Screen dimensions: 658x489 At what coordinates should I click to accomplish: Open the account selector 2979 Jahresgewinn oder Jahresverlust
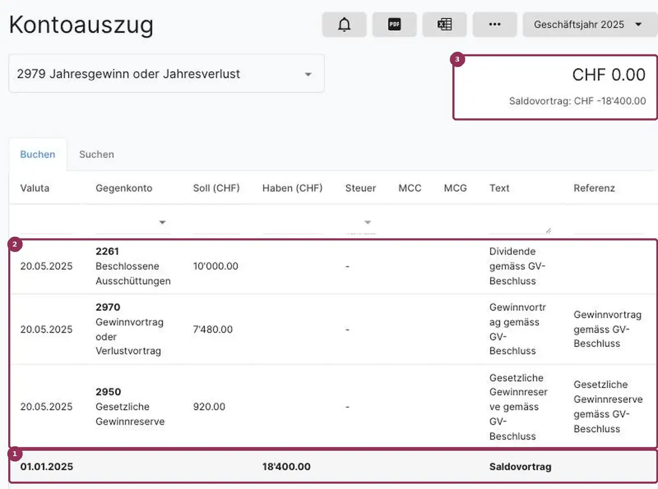pos(167,73)
